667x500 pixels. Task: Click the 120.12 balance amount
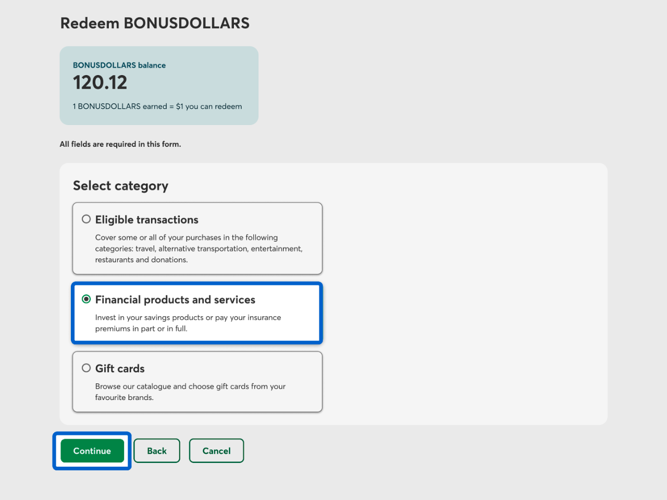100,83
